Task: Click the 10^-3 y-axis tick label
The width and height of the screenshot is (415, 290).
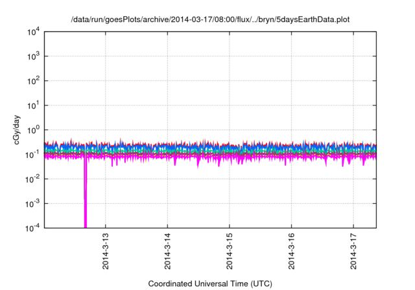Action: tap(33, 204)
